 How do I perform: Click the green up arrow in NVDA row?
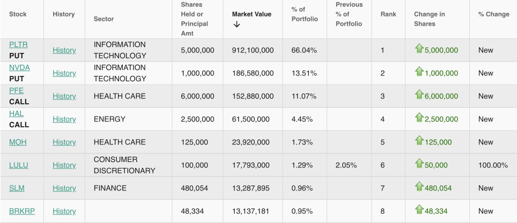(419, 72)
